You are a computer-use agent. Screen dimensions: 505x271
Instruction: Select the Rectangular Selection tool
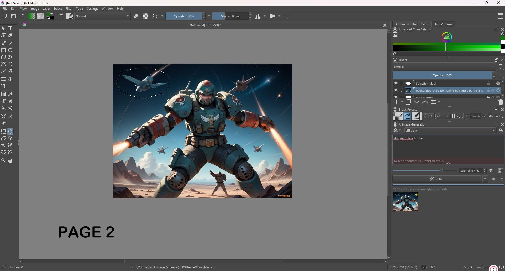pyautogui.click(x=3, y=132)
